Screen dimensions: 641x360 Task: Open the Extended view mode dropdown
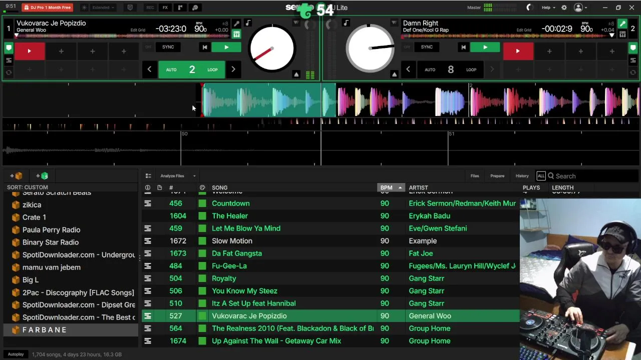click(x=104, y=7)
